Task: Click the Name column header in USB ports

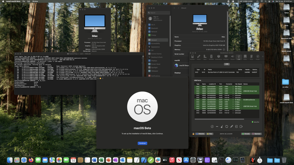Action: coord(204,84)
